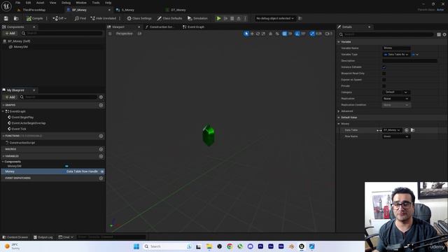Collapse the EventGraph tree node

(3, 111)
